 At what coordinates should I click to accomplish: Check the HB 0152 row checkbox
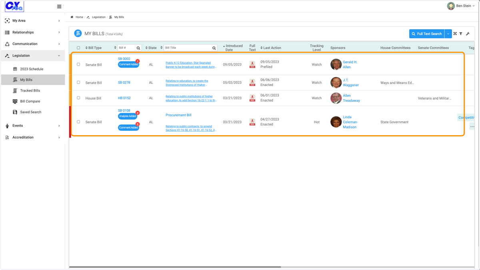[x=78, y=98]
